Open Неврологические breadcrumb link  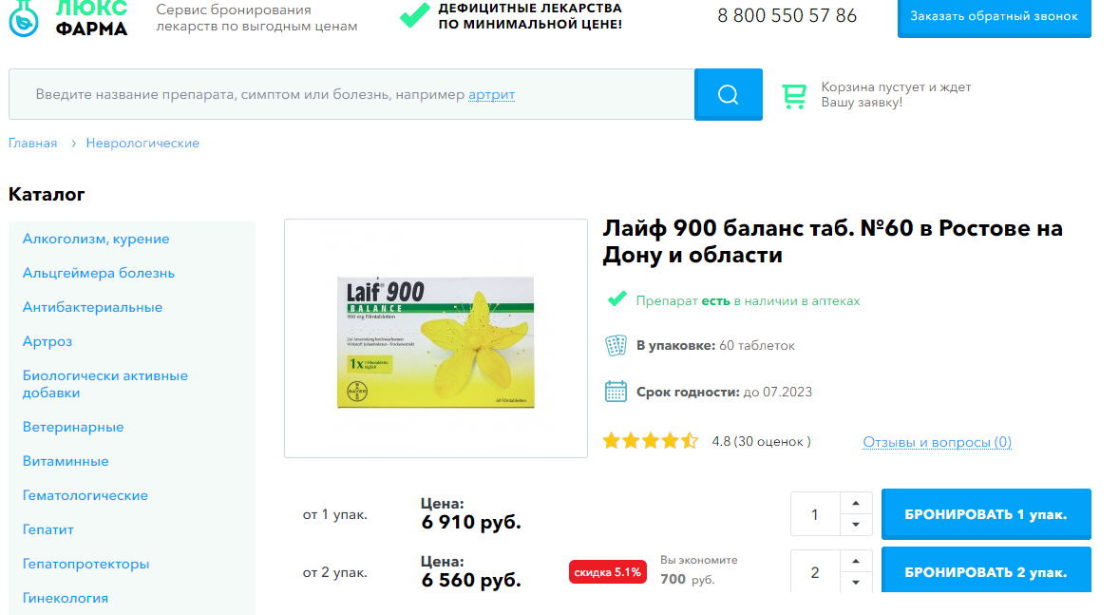[142, 143]
